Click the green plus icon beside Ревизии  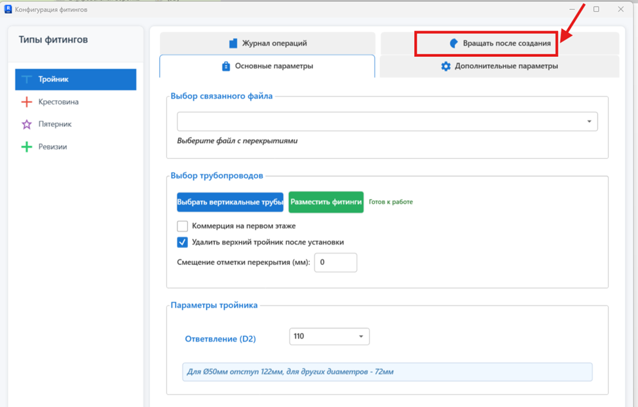tap(26, 147)
